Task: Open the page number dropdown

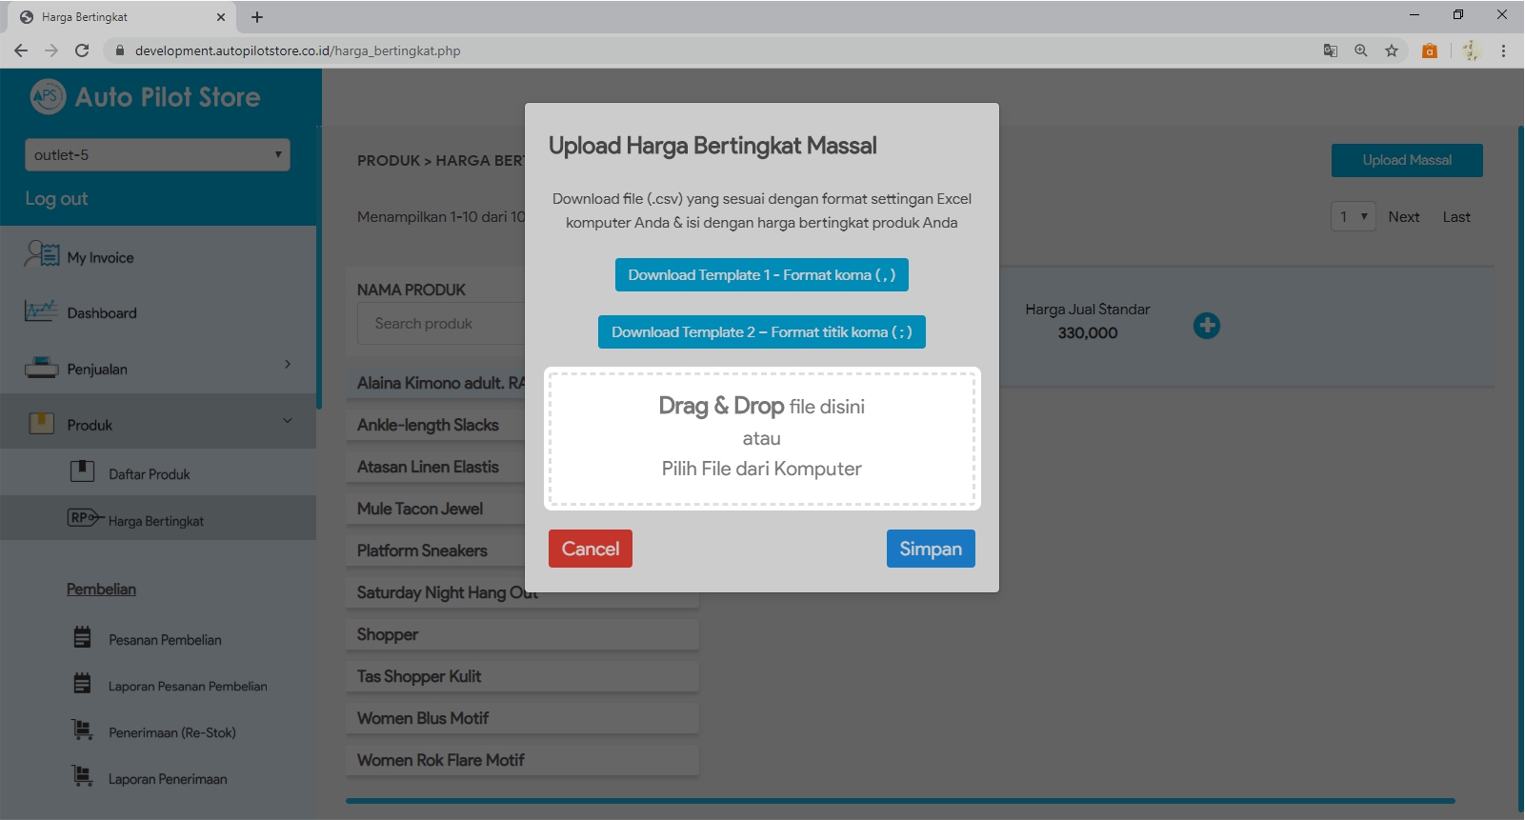Action: [x=1353, y=217]
